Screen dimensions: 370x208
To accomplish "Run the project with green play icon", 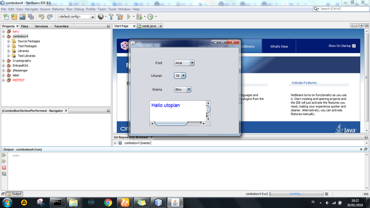I will pyautogui.click(x=128, y=17).
